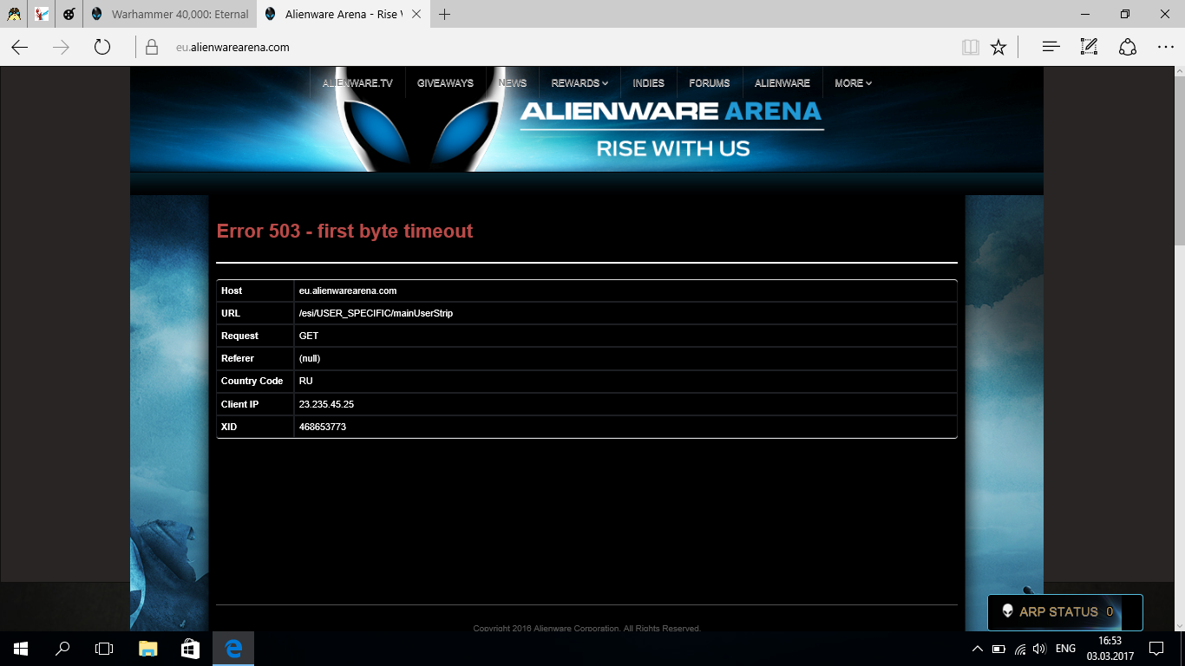Share this page using the share icon

pos(1128,48)
